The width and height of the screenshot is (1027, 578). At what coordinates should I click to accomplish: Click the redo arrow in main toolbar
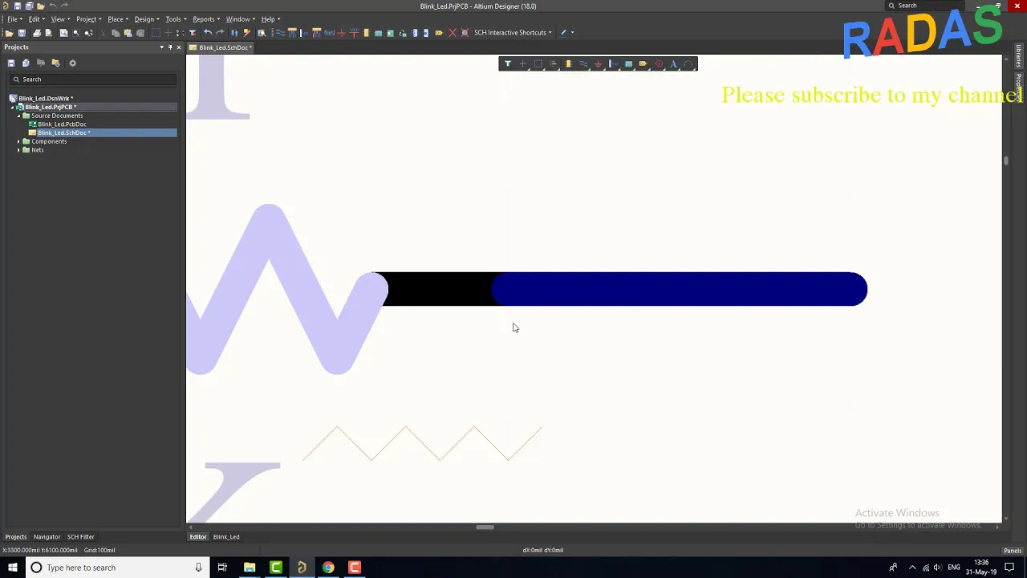(x=220, y=33)
